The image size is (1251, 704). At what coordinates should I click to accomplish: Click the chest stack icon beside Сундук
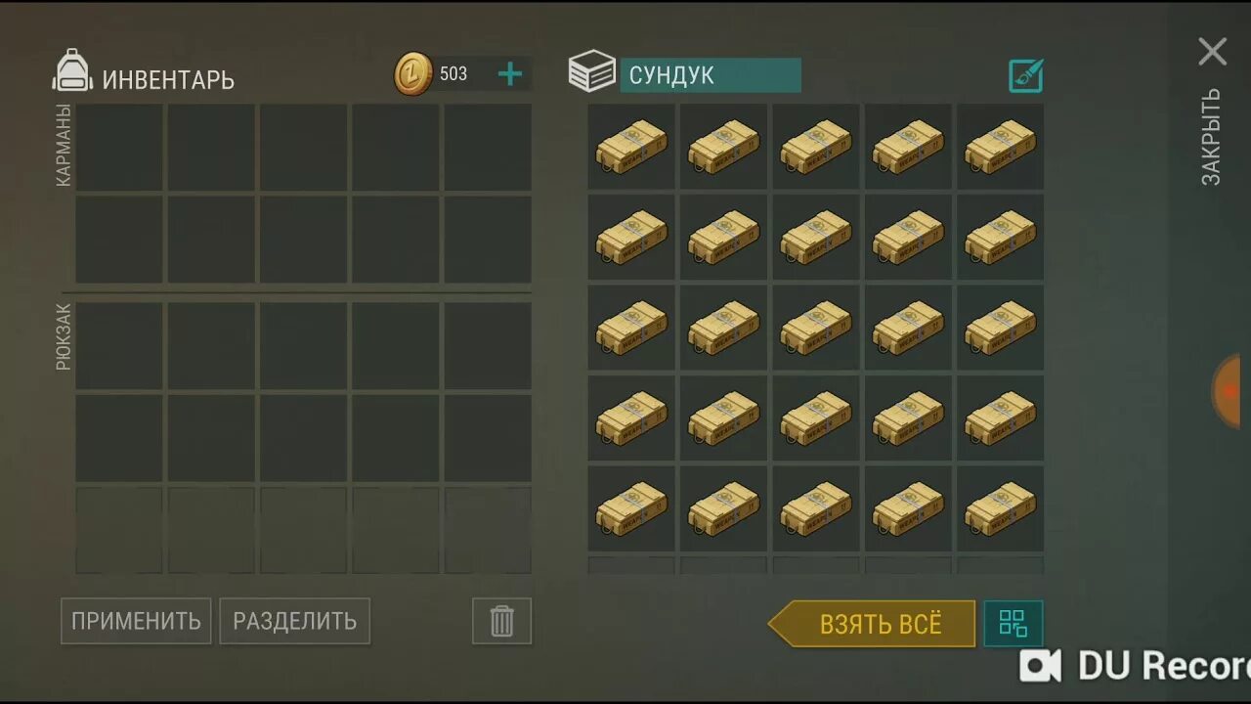pos(591,73)
